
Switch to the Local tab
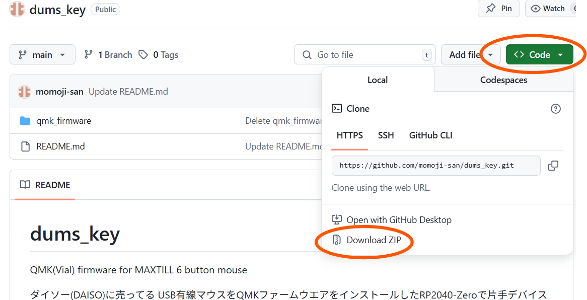click(378, 80)
